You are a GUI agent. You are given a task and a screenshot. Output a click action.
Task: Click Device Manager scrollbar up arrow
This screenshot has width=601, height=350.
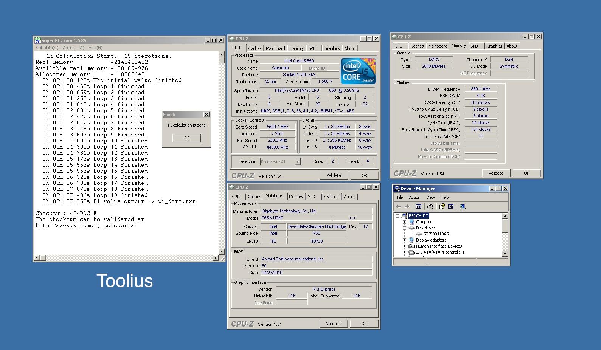pyautogui.click(x=505, y=216)
